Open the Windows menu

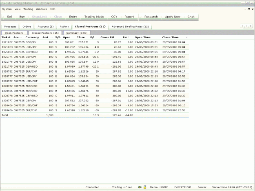pyautogui.click(x=41, y=9)
